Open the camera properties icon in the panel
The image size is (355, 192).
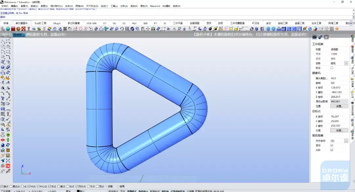tap(315, 37)
